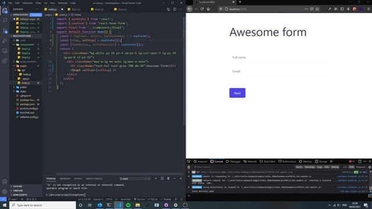372x209 pixels.
Task: Switch to the Problems panel tab
Action: click(x=65, y=178)
